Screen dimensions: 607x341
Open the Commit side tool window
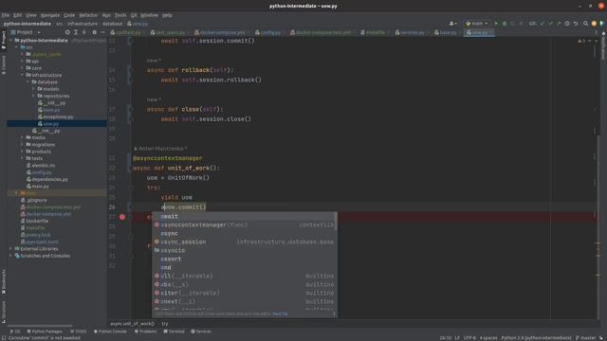(4, 65)
